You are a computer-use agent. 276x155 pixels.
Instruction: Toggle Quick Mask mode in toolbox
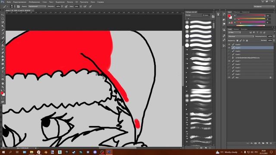point(3,98)
